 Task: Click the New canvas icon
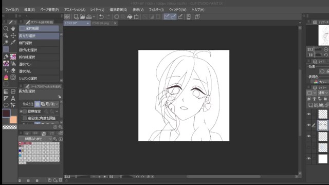pos(76,17)
